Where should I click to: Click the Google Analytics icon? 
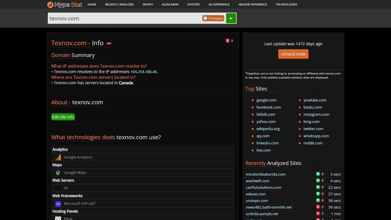pos(58,157)
